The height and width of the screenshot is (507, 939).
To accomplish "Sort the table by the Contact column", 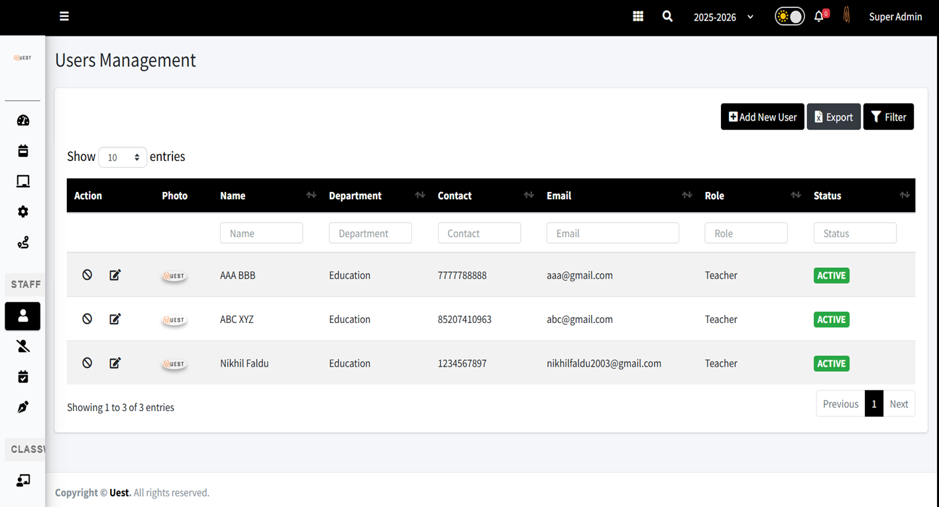I will click(x=486, y=196).
